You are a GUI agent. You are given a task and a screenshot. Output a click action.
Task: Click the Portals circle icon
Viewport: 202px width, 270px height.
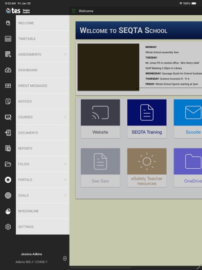click(x=8, y=180)
